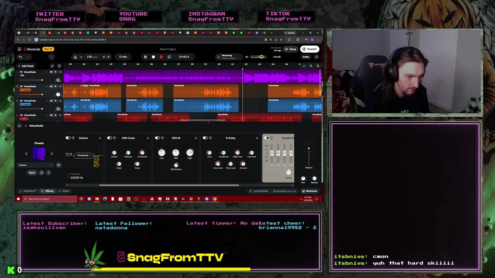
Task: Open the BandLab hamburger menu
Action: click(x=19, y=49)
